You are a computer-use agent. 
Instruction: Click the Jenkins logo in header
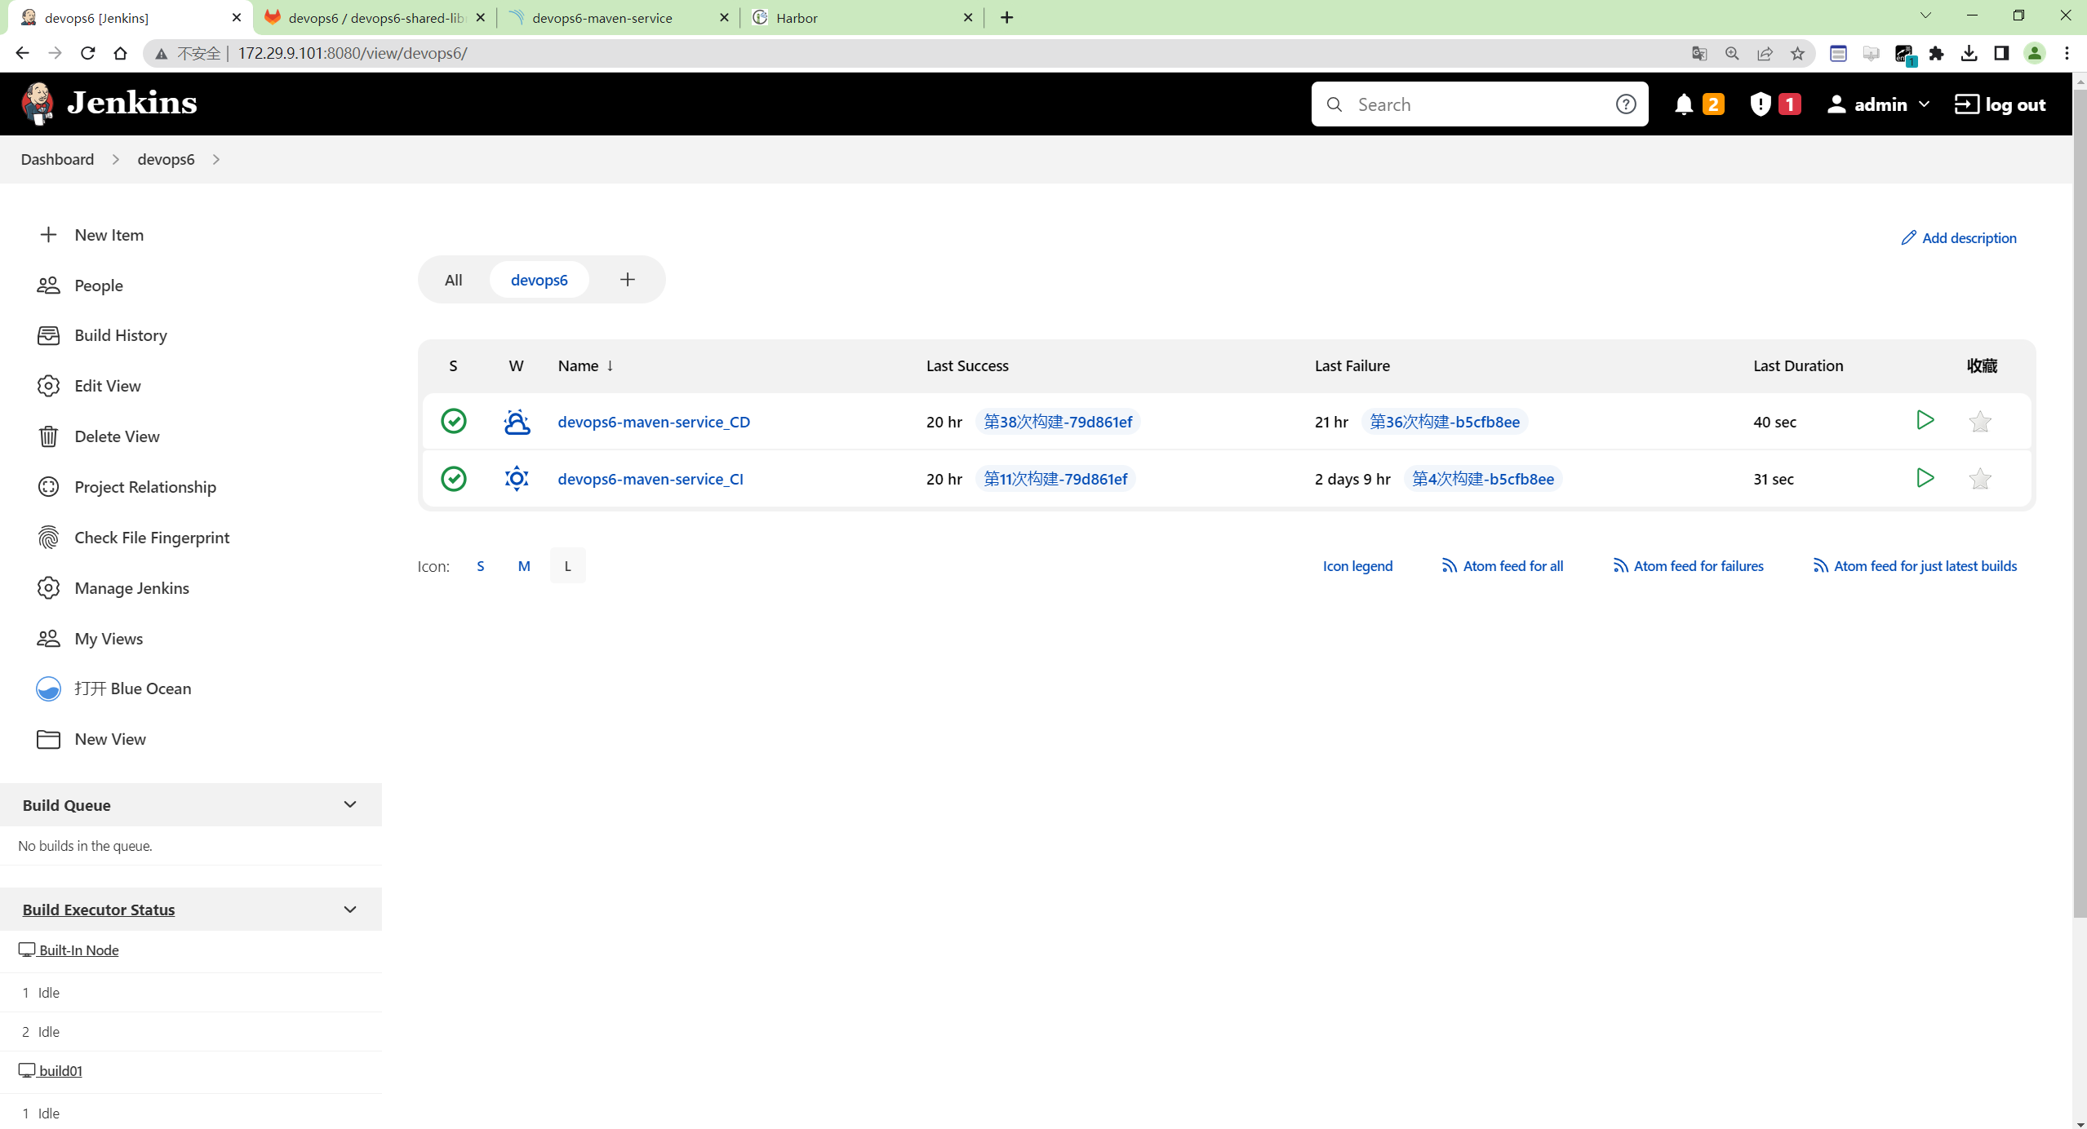tap(109, 104)
